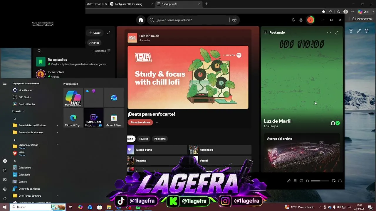376x211 pixels.
Task: Share the song Luz de Marfil
Action: point(333,123)
